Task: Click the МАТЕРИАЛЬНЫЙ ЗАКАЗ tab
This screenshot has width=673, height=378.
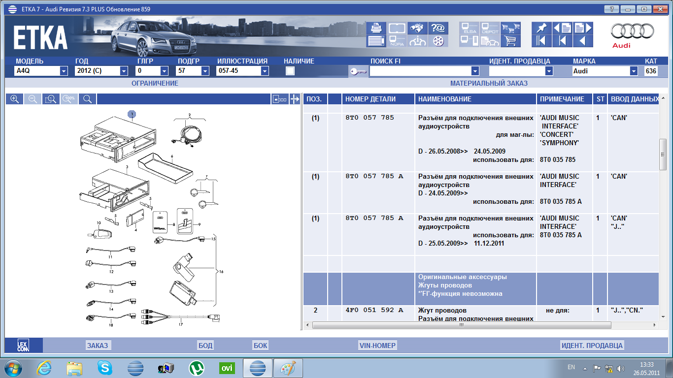Action: pos(489,83)
